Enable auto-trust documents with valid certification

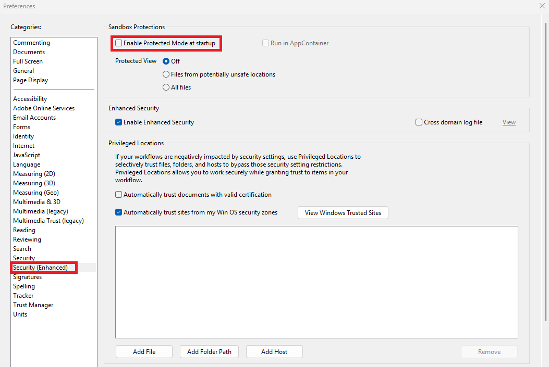119,194
